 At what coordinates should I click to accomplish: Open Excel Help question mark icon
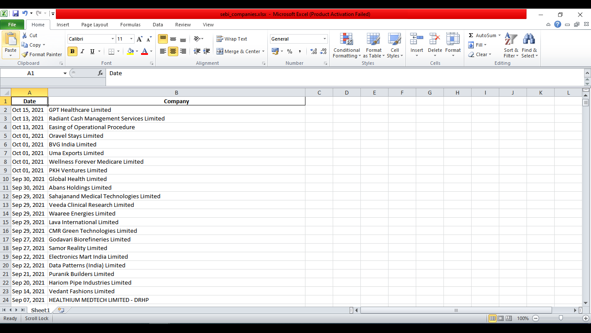point(558,25)
